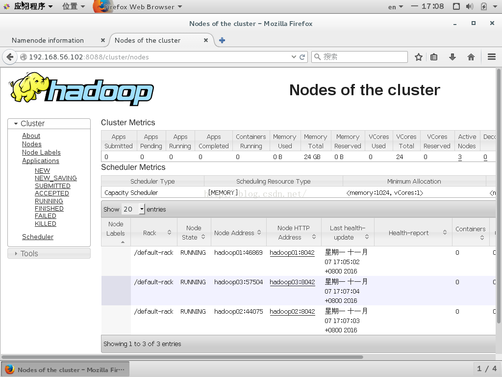This screenshot has width=502, height=377.
Task: Open the Nodes link in sidebar
Action: pyautogui.click(x=32, y=144)
